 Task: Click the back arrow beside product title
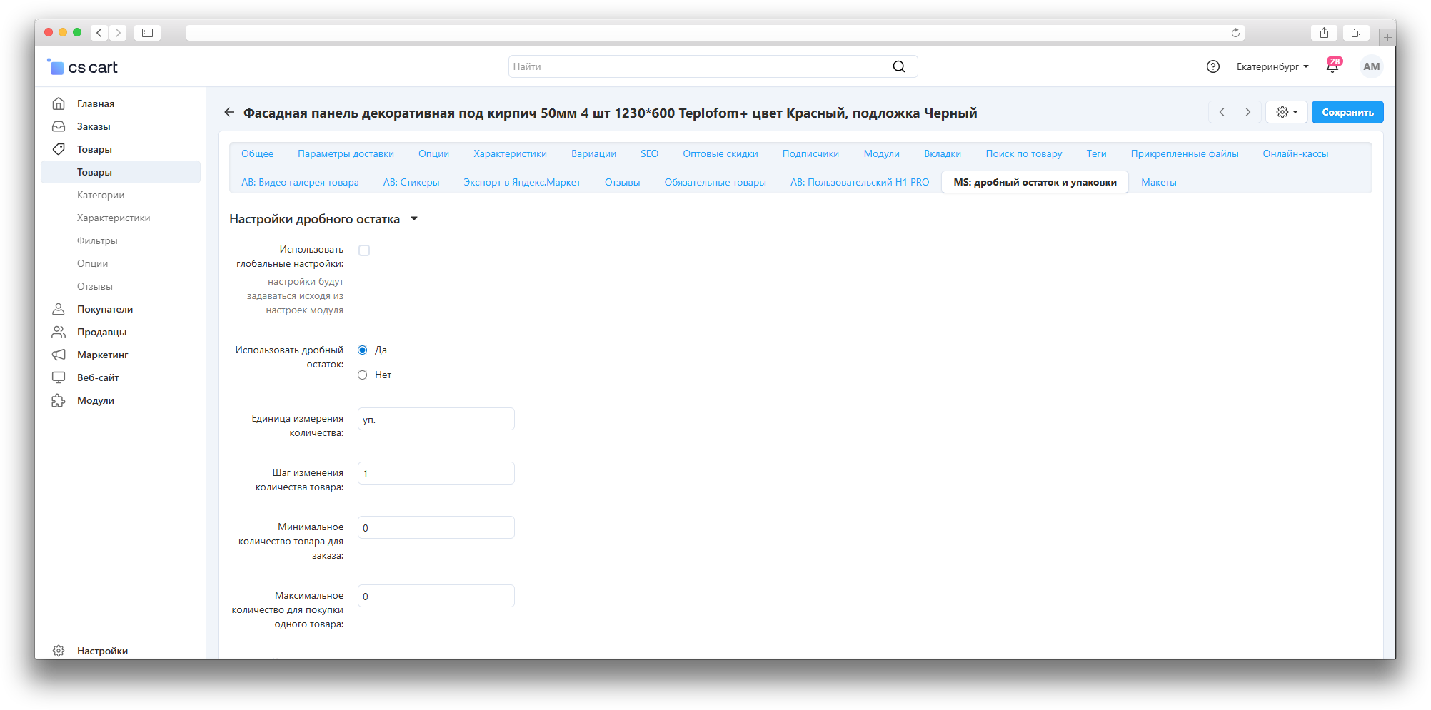(229, 113)
